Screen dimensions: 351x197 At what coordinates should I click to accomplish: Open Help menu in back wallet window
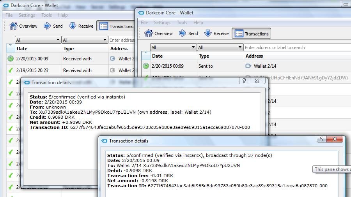click(x=63, y=15)
